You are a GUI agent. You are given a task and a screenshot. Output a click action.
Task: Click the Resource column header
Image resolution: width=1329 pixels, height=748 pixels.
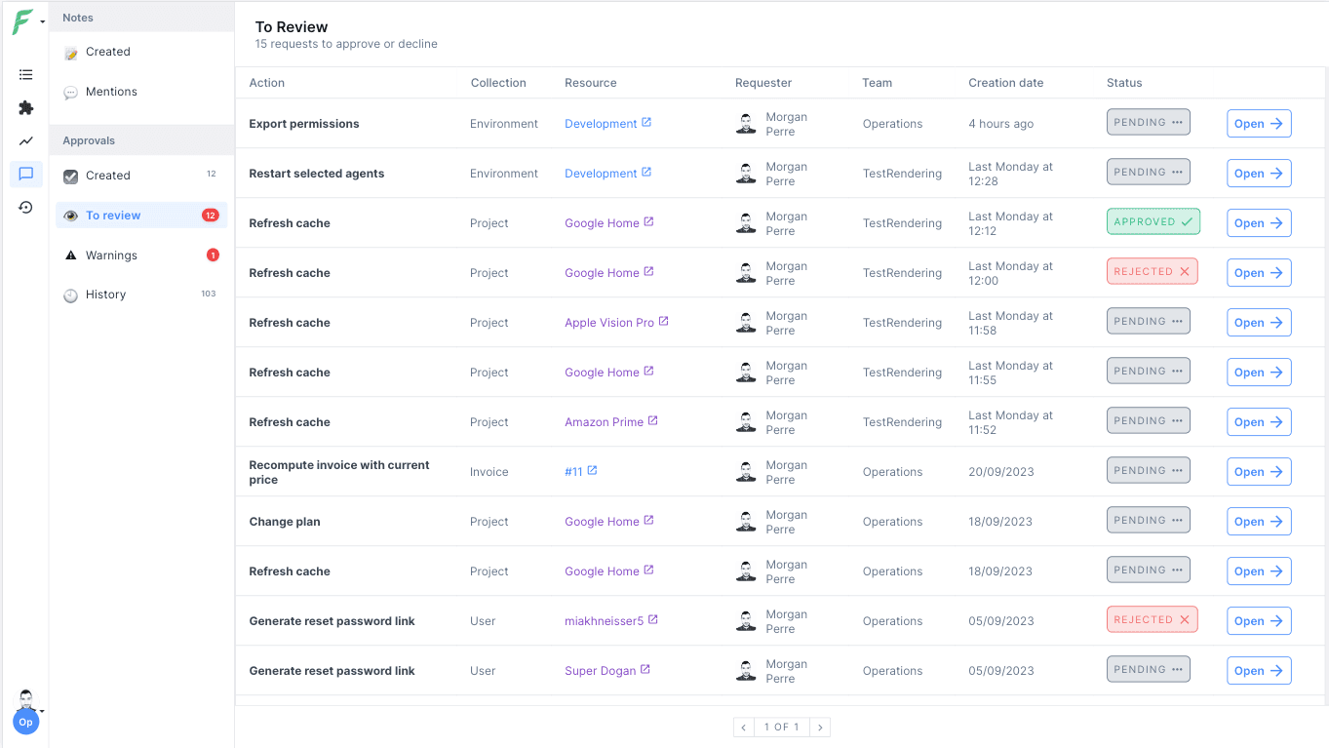591,83
